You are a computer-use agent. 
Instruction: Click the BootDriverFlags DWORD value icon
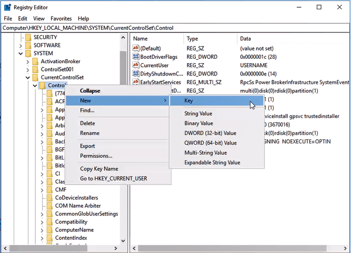point(136,57)
